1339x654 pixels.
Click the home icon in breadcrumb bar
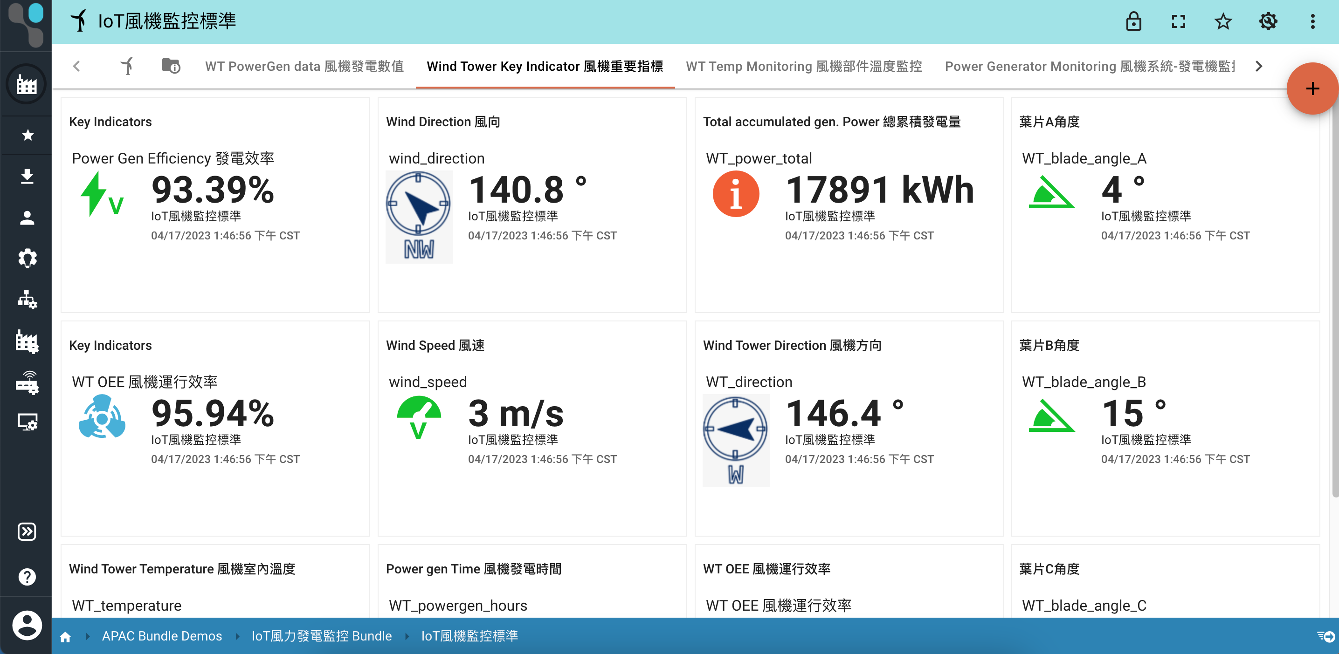pyautogui.click(x=65, y=636)
